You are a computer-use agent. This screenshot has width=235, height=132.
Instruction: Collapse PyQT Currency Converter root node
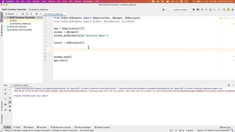pyautogui.click(x=4, y=18)
